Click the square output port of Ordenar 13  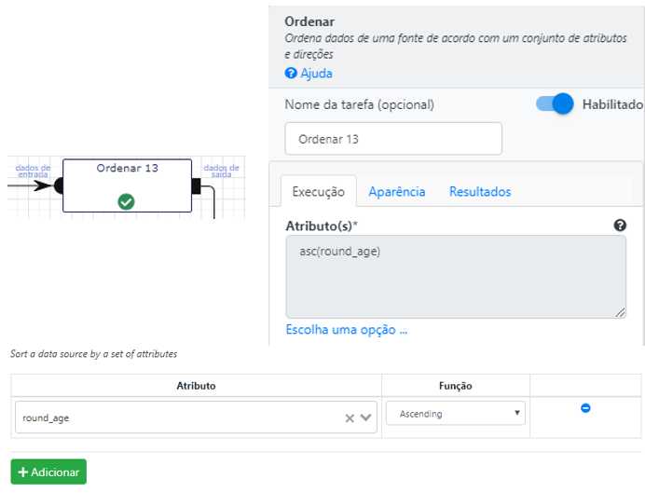click(197, 185)
